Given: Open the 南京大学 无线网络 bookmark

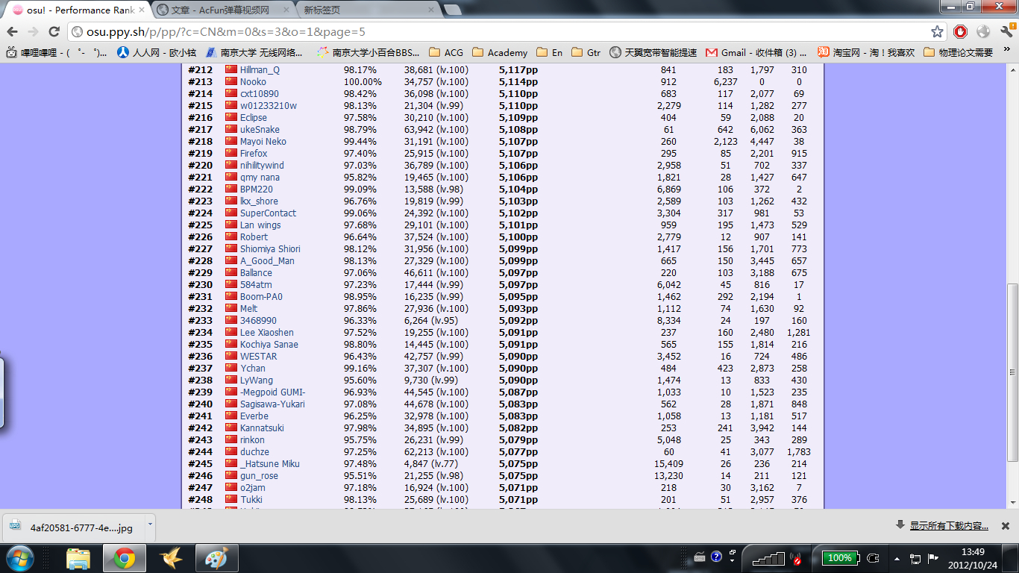Looking at the screenshot, I should click(254, 53).
